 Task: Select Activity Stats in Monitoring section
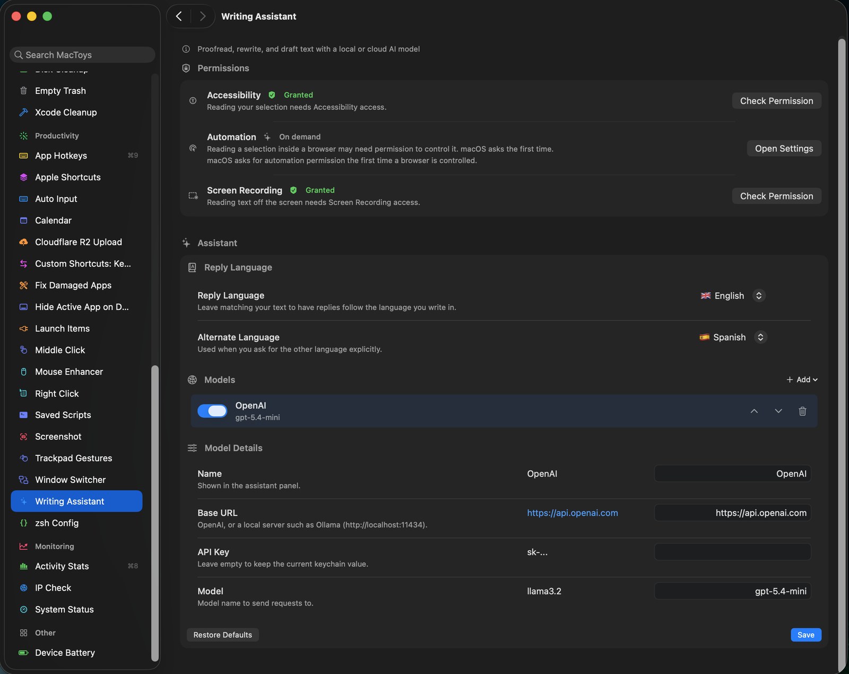pyautogui.click(x=76, y=566)
